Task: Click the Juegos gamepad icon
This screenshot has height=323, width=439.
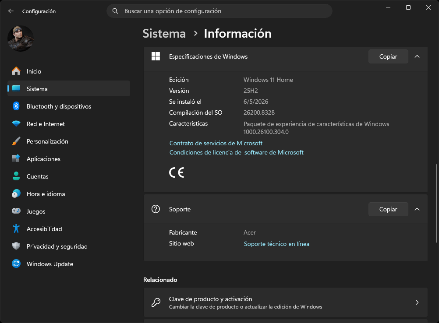Action: pyautogui.click(x=16, y=211)
